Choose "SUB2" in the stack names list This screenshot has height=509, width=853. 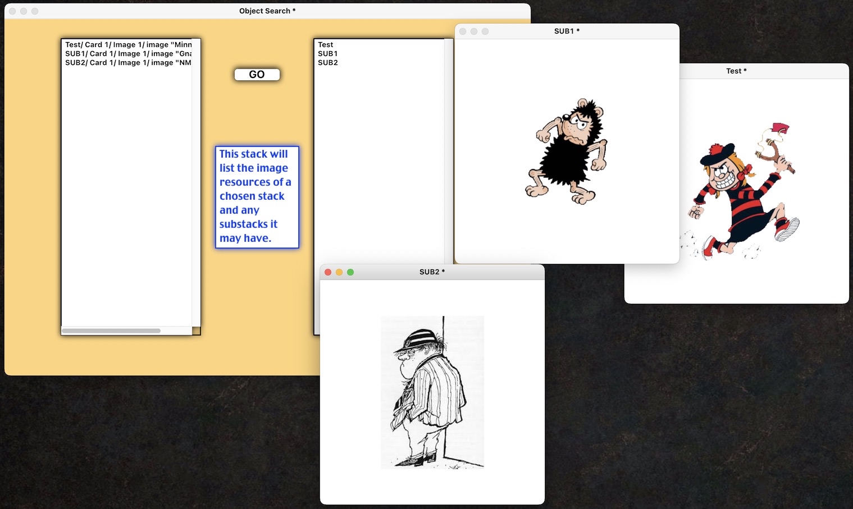pos(328,63)
